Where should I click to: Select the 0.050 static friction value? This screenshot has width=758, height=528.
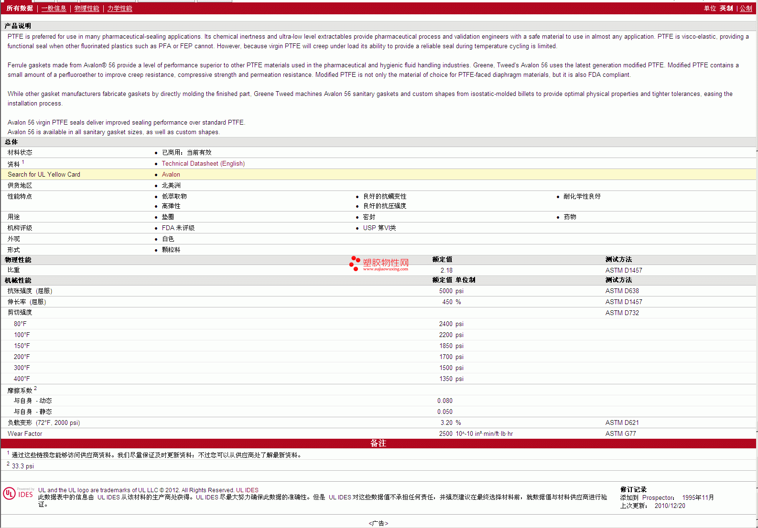[x=444, y=412]
